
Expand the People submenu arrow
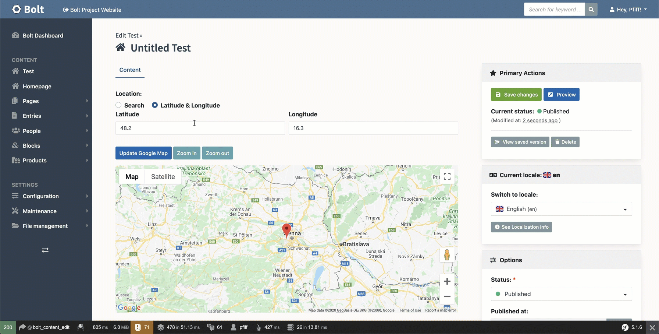(x=87, y=131)
